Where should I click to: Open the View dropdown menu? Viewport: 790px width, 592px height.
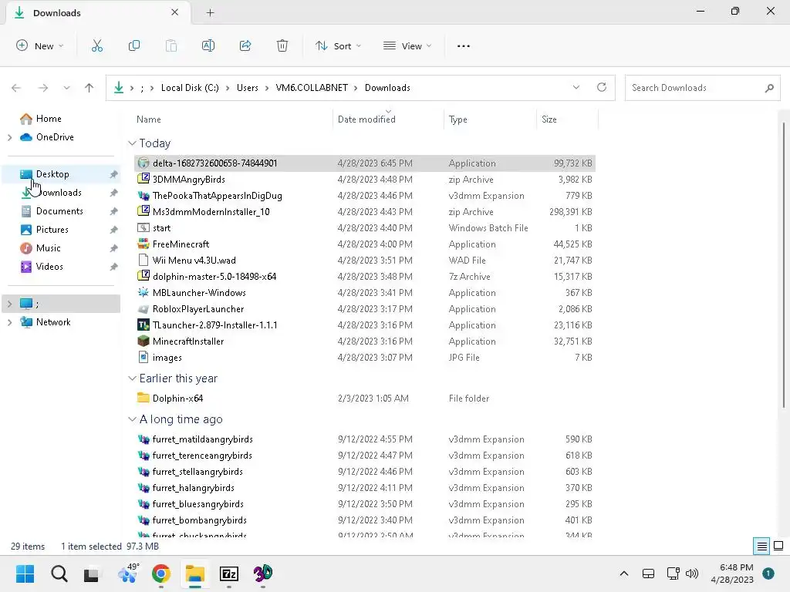407,45
